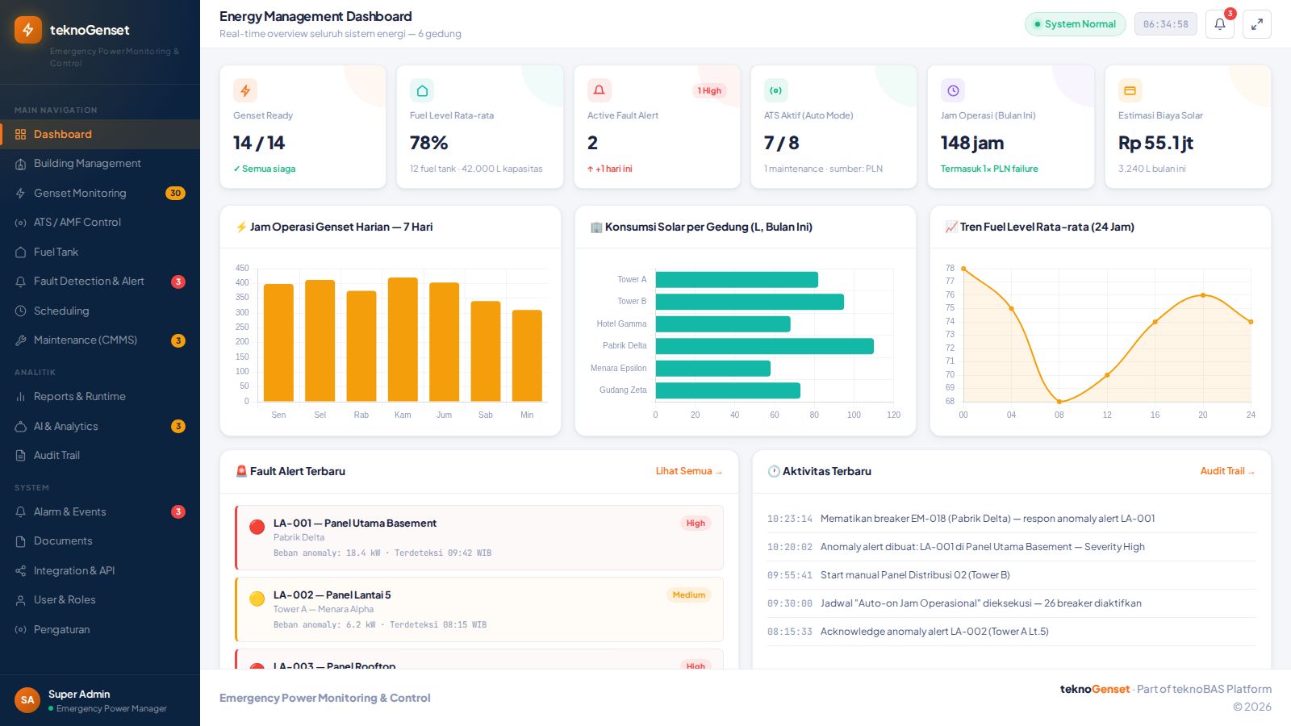This screenshot has width=1291, height=726.
Task: Open Pengaturan settings menu
Action: 100,630
